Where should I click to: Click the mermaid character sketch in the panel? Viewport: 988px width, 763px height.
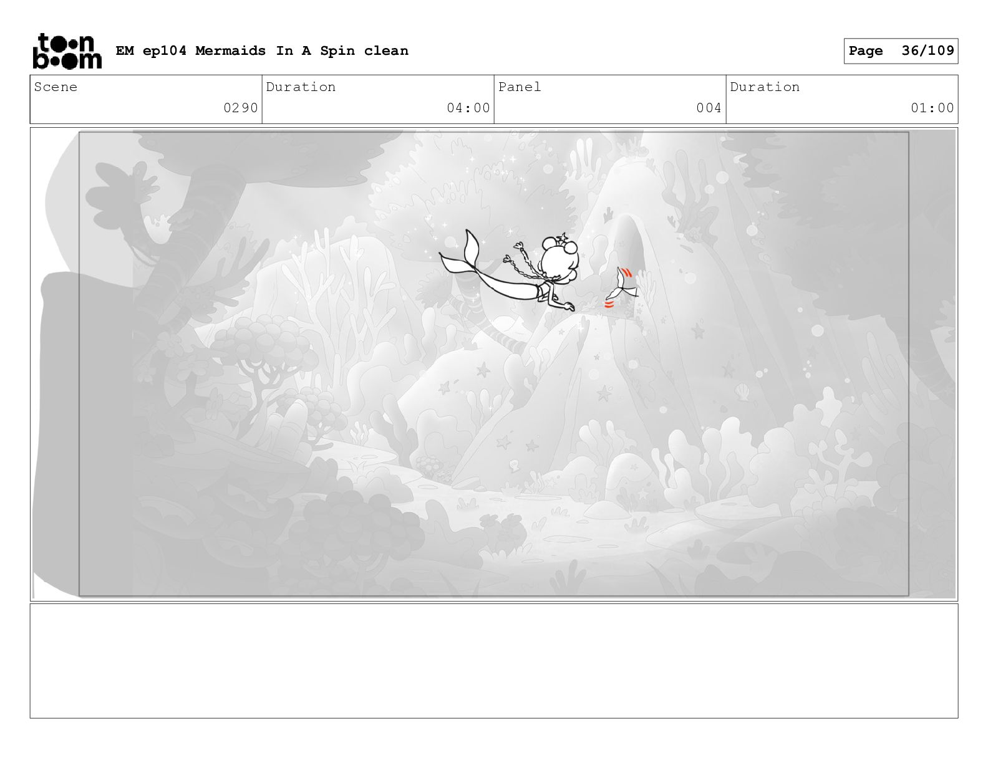(x=510, y=270)
